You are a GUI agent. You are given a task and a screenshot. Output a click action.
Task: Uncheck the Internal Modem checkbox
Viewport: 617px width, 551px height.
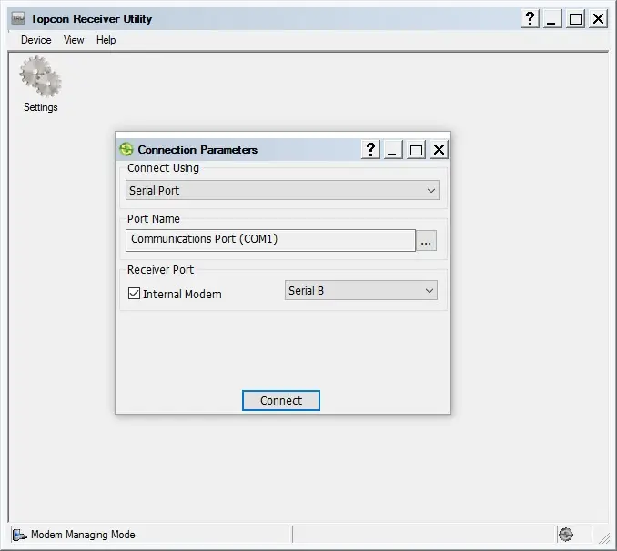(x=134, y=294)
